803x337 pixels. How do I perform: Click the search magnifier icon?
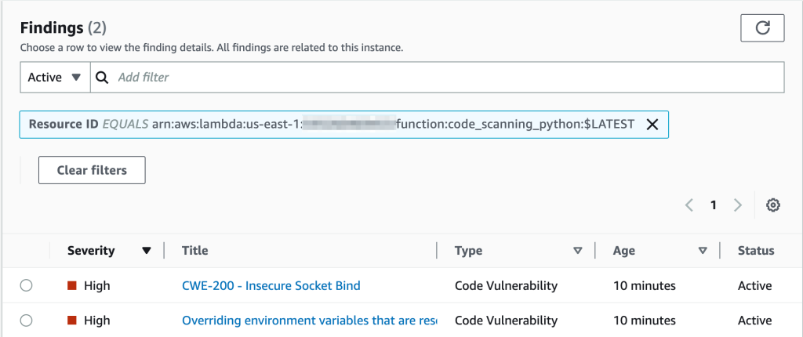pyautogui.click(x=102, y=78)
